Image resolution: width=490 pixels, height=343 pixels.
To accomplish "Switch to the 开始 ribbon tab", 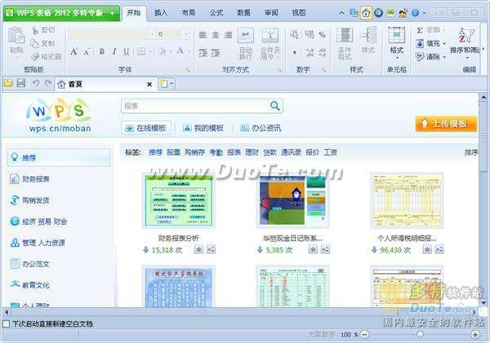I will (x=134, y=13).
